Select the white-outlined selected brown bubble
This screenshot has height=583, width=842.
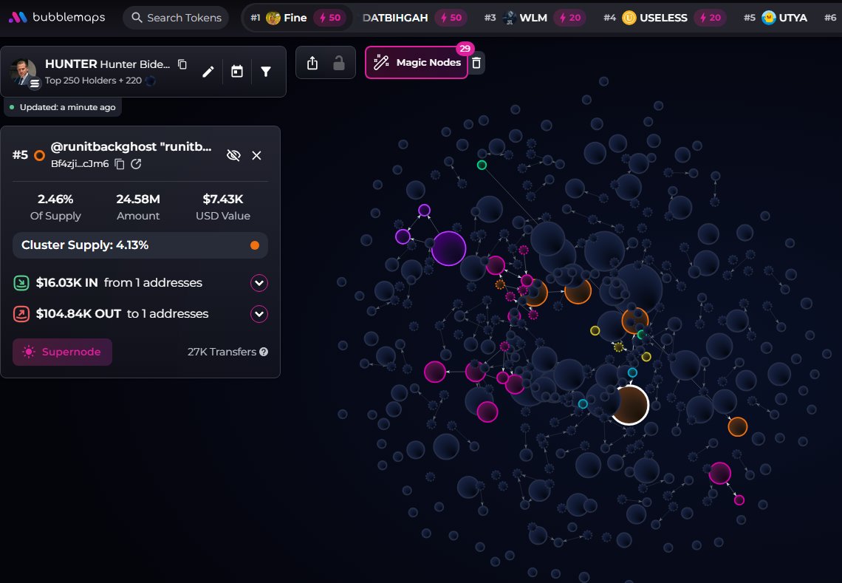[x=629, y=405]
